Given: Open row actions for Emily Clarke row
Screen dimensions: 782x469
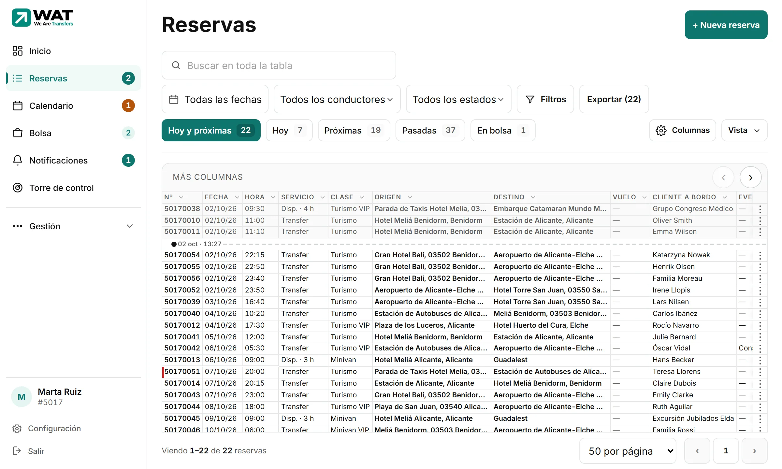Looking at the screenshot, I should click(760, 395).
